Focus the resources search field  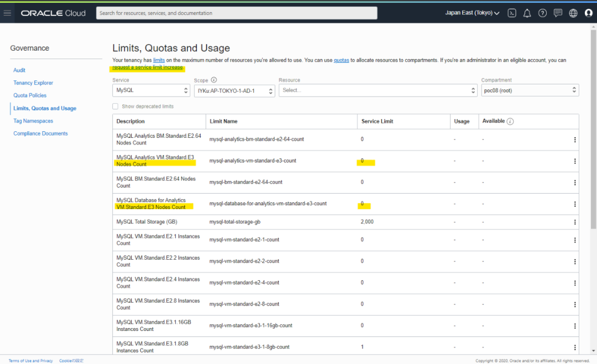pyautogui.click(x=237, y=13)
